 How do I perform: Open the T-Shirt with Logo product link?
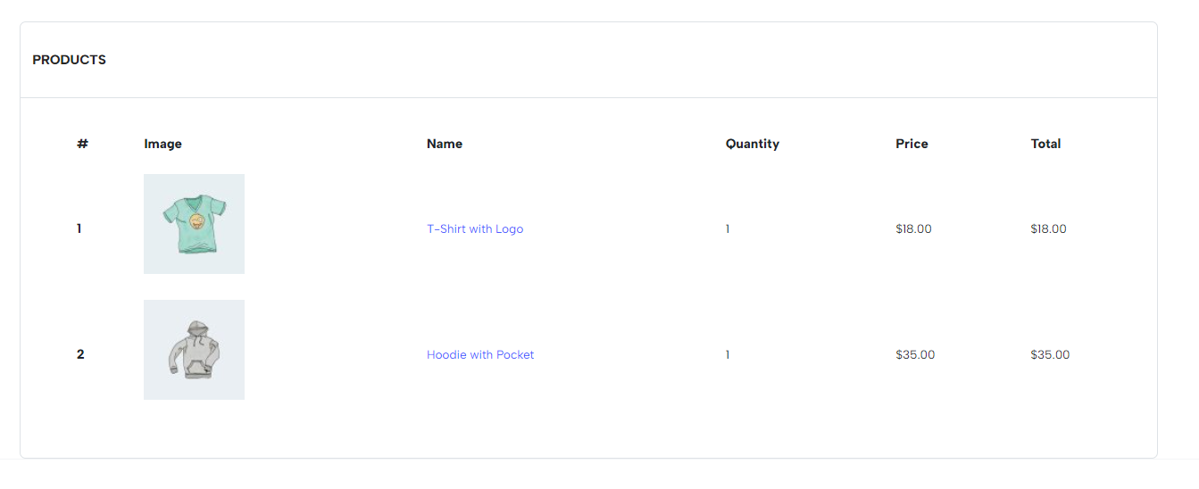(475, 229)
